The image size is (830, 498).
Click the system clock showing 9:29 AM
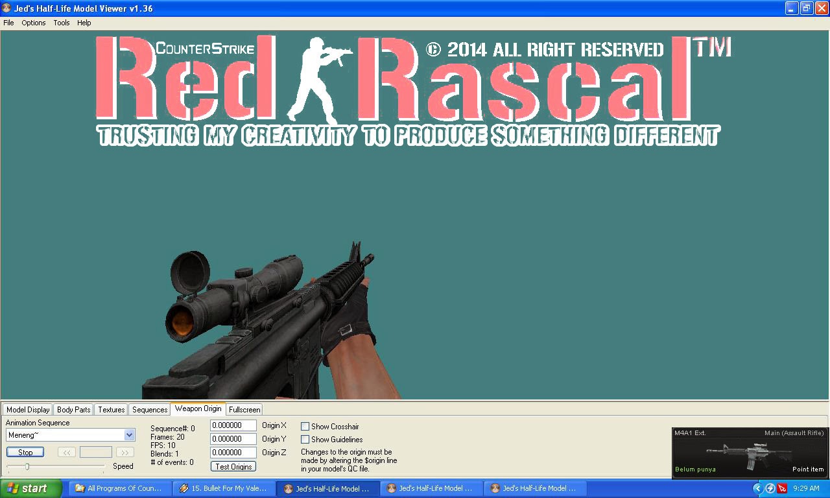click(806, 488)
